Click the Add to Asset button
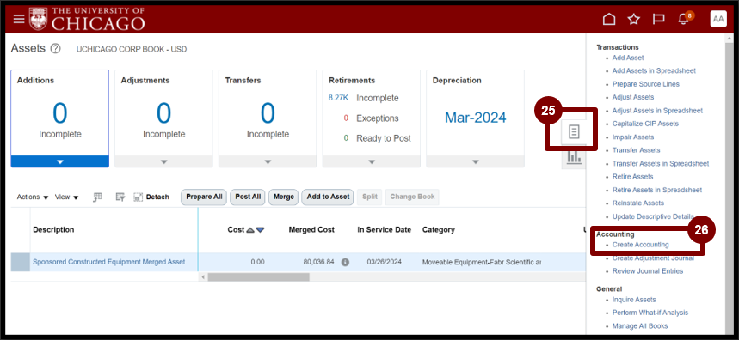 [328, 197]
